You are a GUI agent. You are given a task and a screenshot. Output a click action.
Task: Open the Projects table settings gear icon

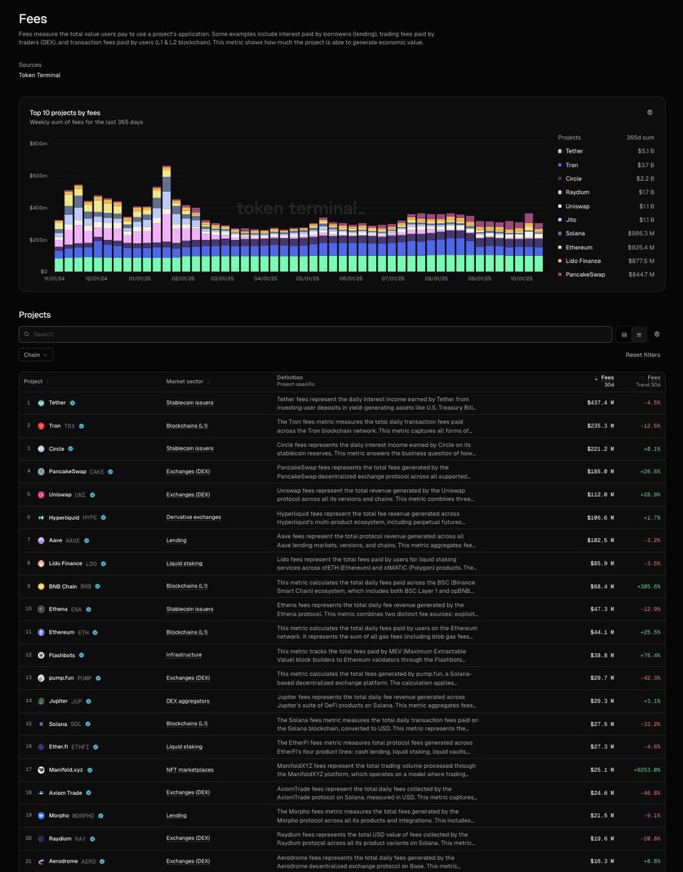(x=657, y=334)
